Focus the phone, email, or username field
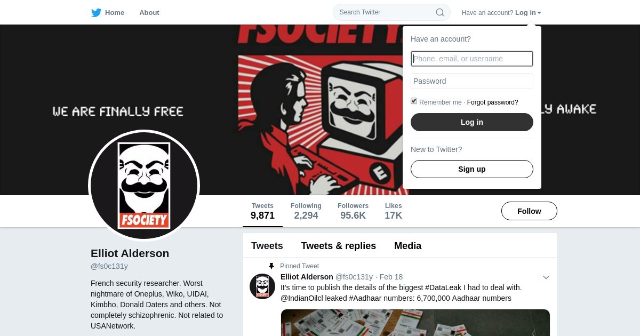640x336 pixels. [x=472, y=59]
